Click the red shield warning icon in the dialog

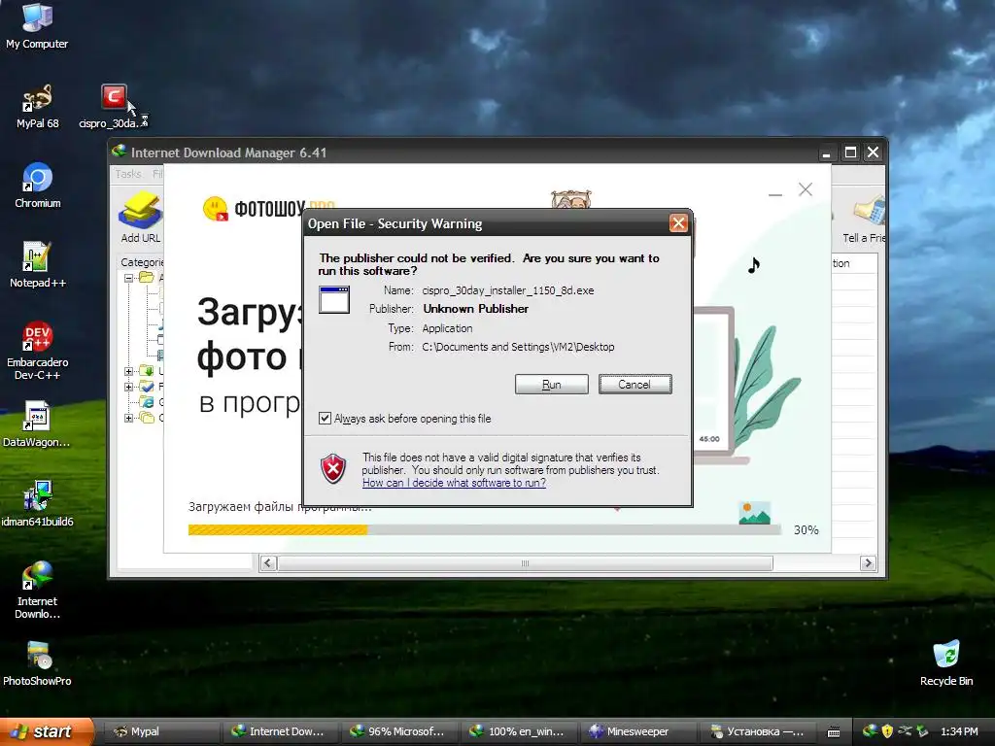333,469
